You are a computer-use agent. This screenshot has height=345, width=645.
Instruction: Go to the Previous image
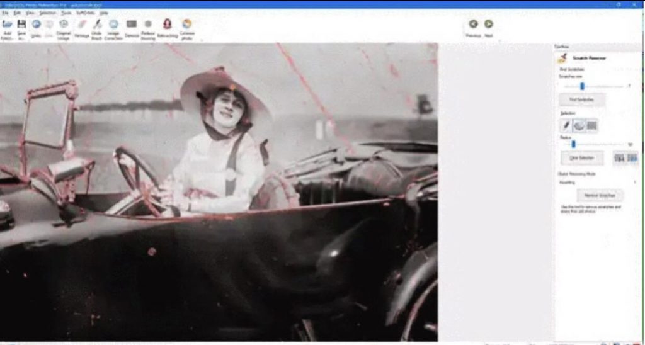pyautogui.click(x=473, y=26)
